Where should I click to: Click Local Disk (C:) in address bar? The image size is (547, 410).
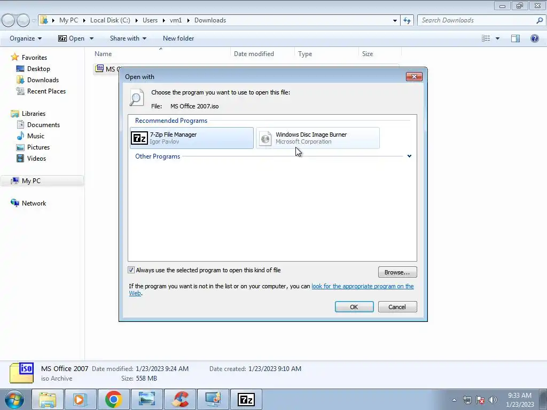[110, 20]
